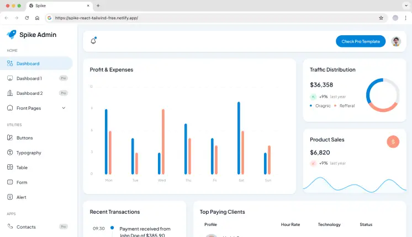Open the user profile avatar
412x237 pixels.
pyautogui.click(x=395, y=41)
